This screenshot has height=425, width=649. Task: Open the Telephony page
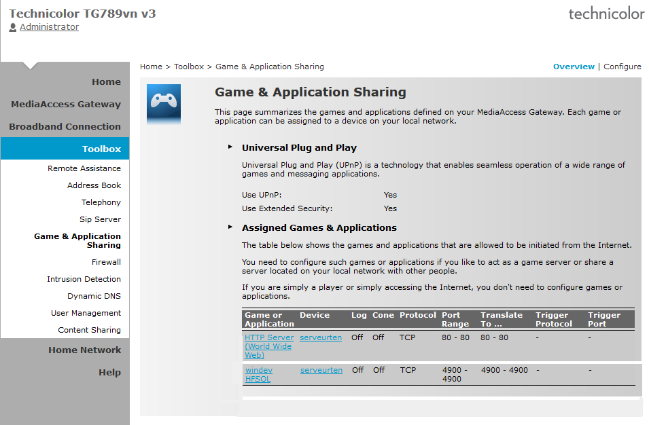pyautogui.click(x=101, y=202)
